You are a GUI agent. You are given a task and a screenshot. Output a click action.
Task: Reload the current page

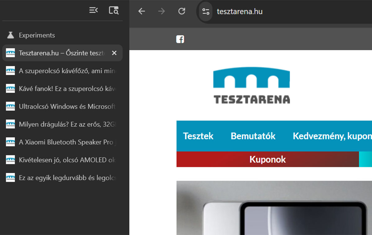[x=182, y=11]
